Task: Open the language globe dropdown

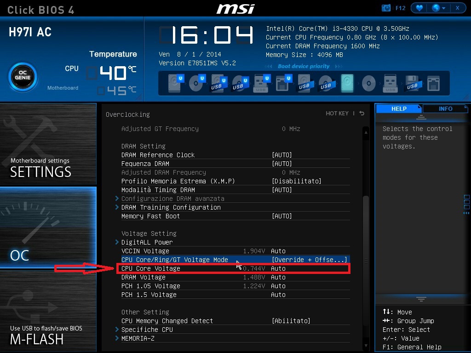Action: (x=438, y=8)
